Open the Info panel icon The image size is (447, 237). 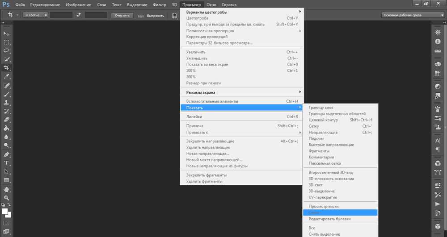[x=438, y=42]
